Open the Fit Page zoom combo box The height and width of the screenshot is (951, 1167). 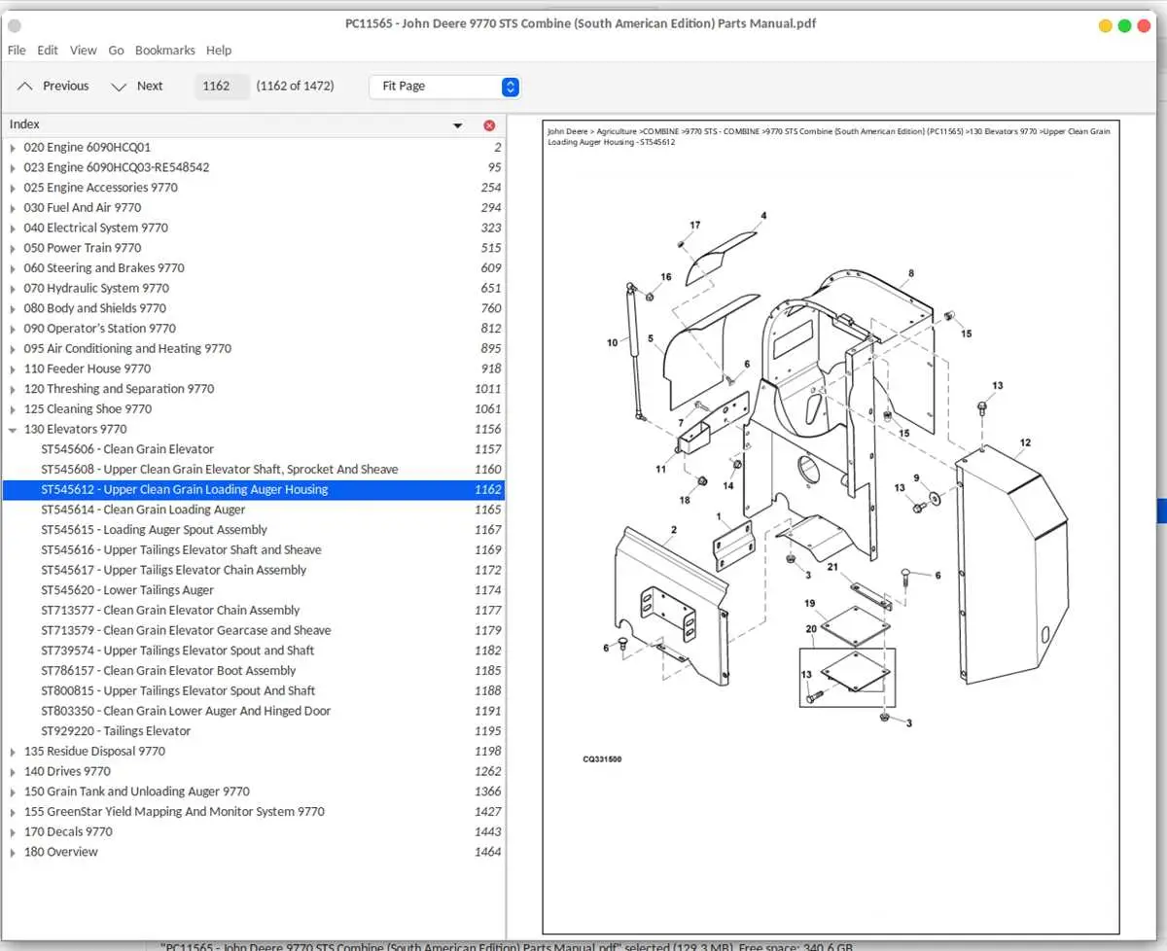pos(444,87)
